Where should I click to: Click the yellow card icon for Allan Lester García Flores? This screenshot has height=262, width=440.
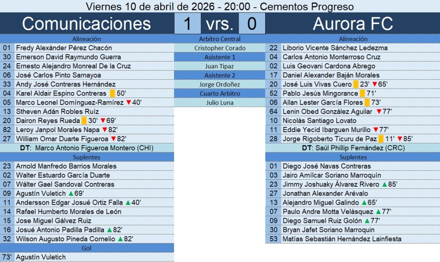coord(367,102)
